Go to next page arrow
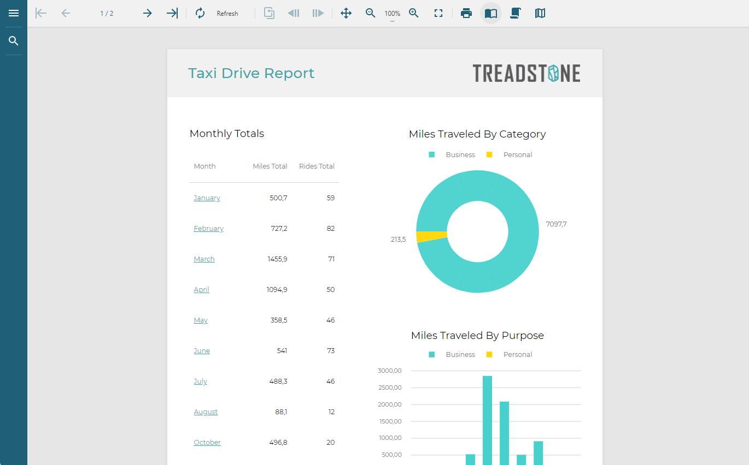 tap(147, 13)
